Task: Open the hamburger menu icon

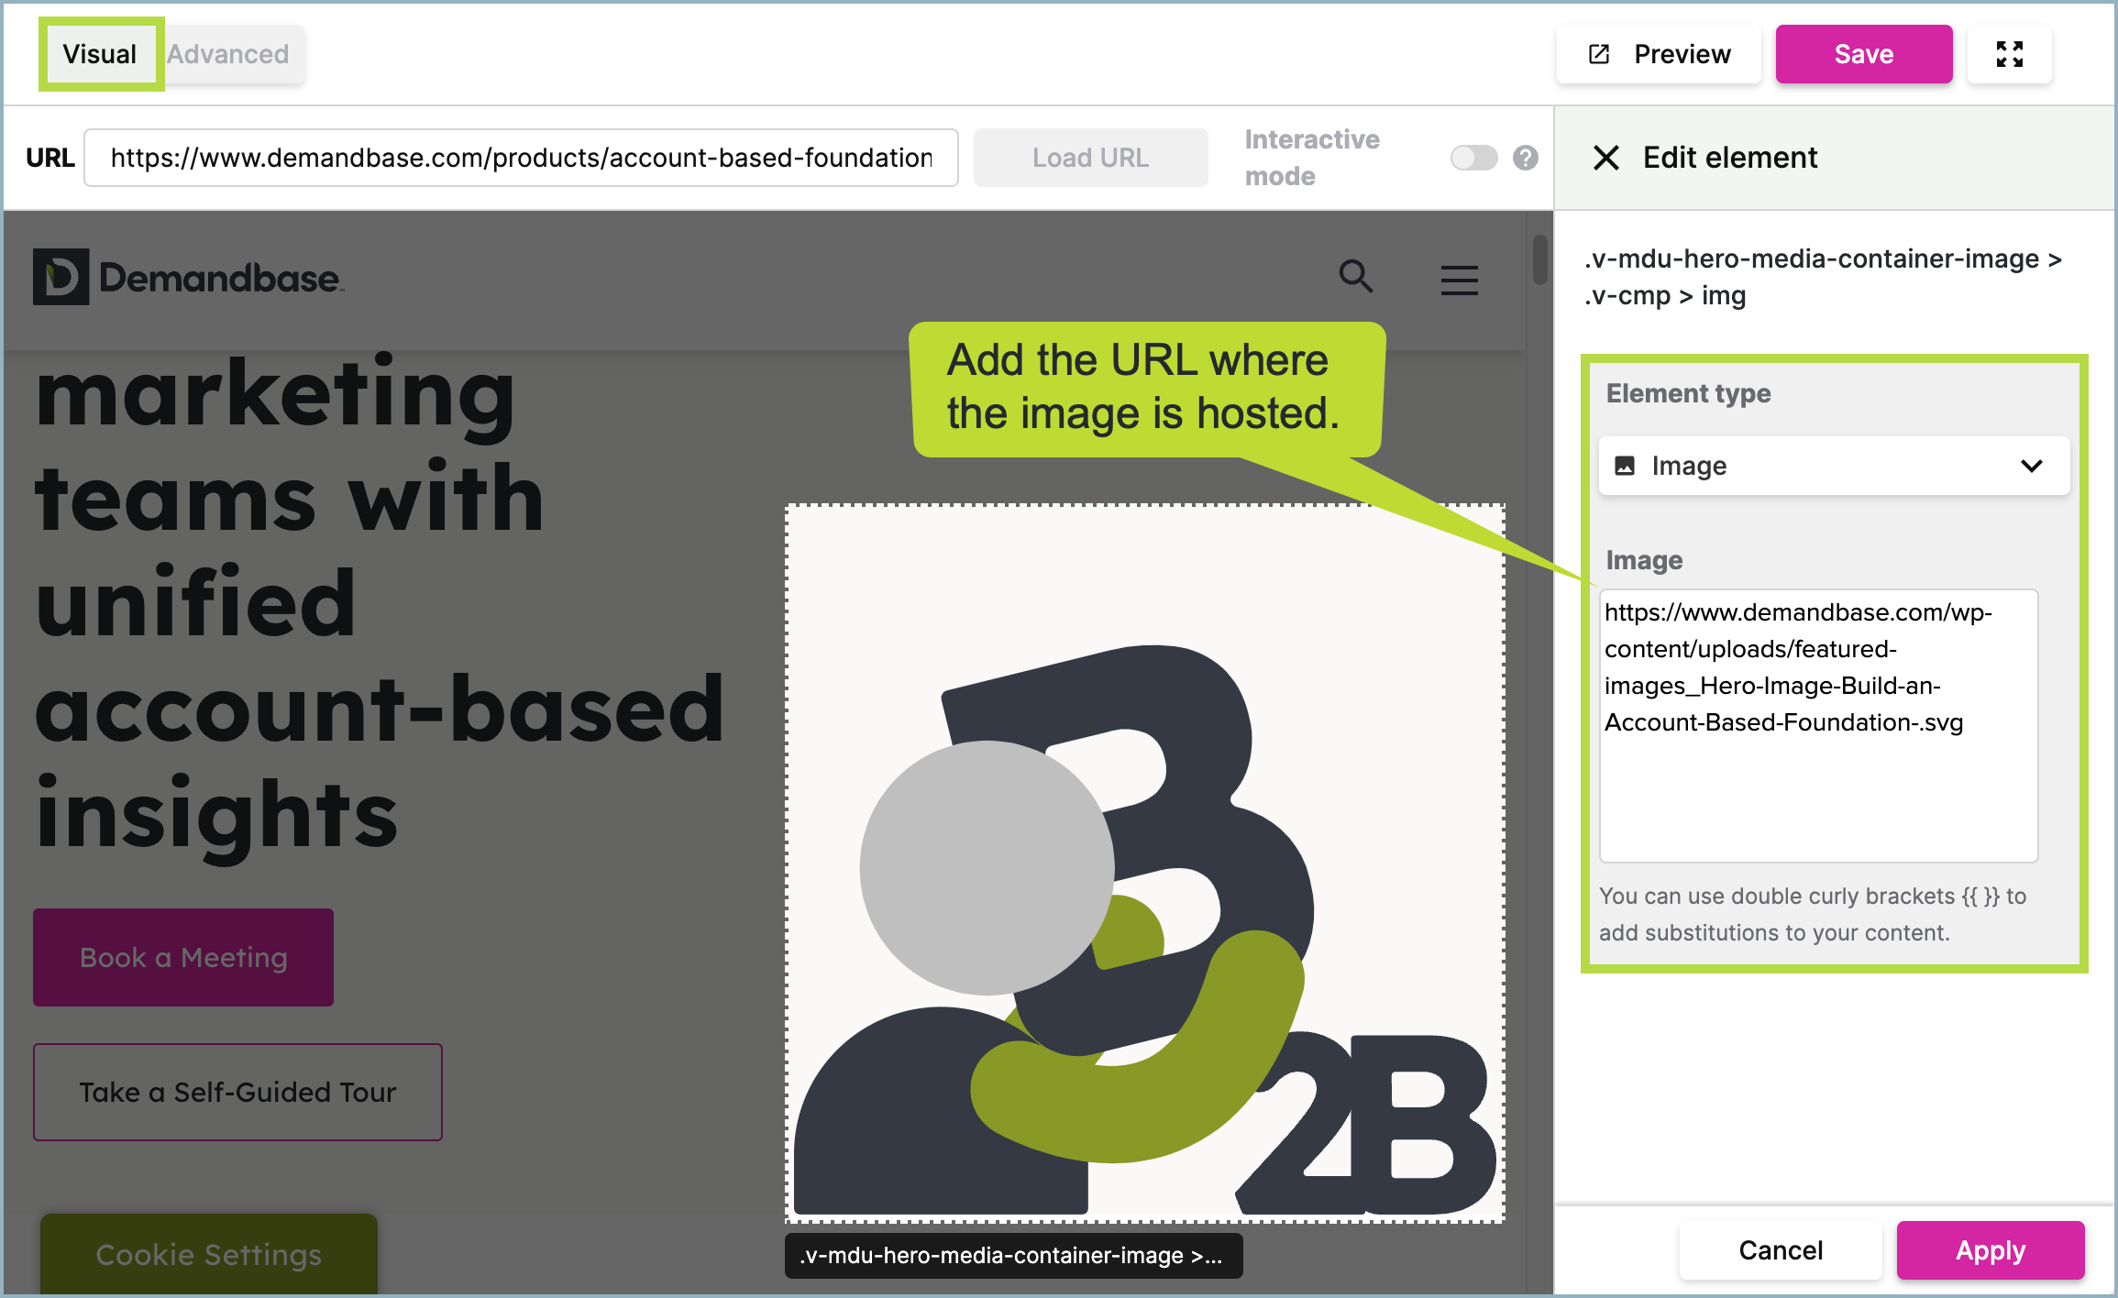Action: (1460, 280)
